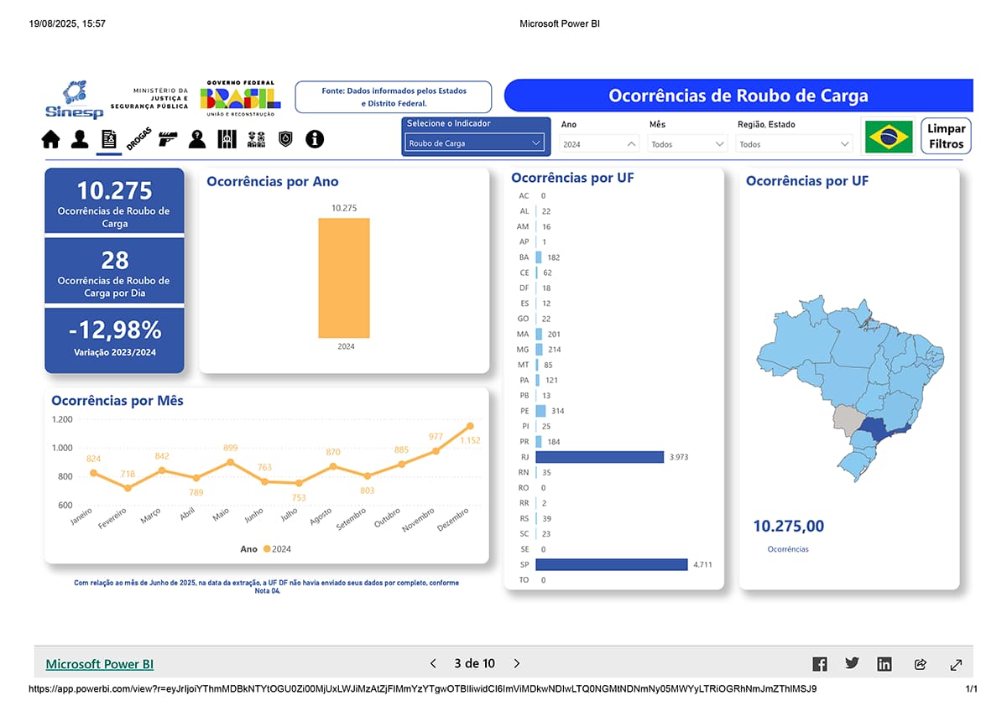The width and height of the screenshot is (1007, 711).
Task: Click the 10.275,00 total under the map
Action: (x=789, y=527)
